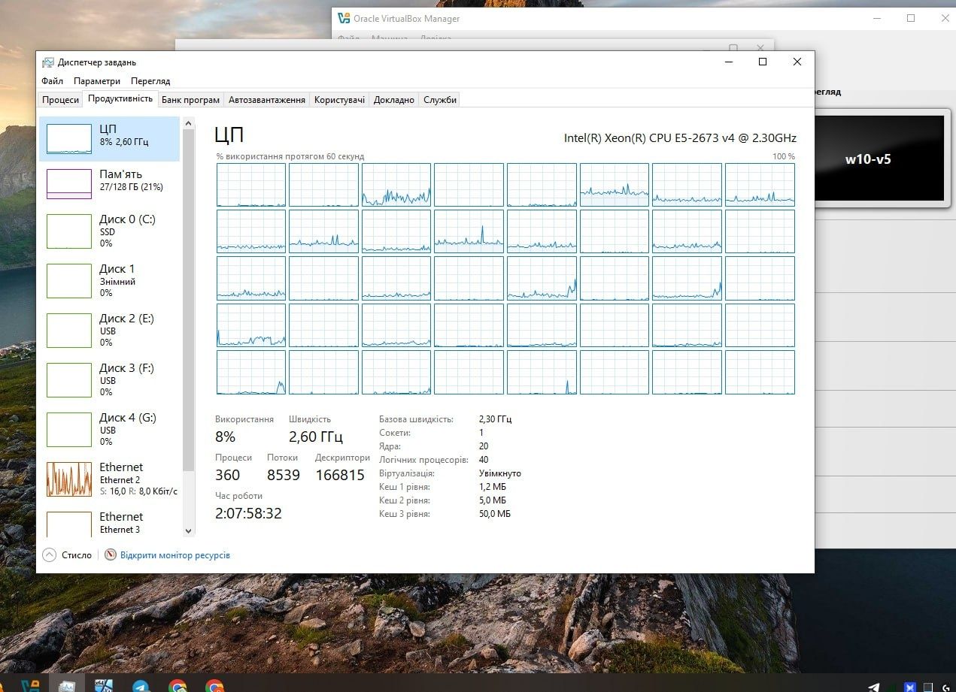
Task: Click the sidebar scrollbar up arrow
Action: pos(188,123)
